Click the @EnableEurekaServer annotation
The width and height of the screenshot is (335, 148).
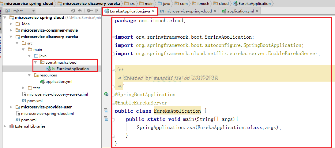pos(141,103)
